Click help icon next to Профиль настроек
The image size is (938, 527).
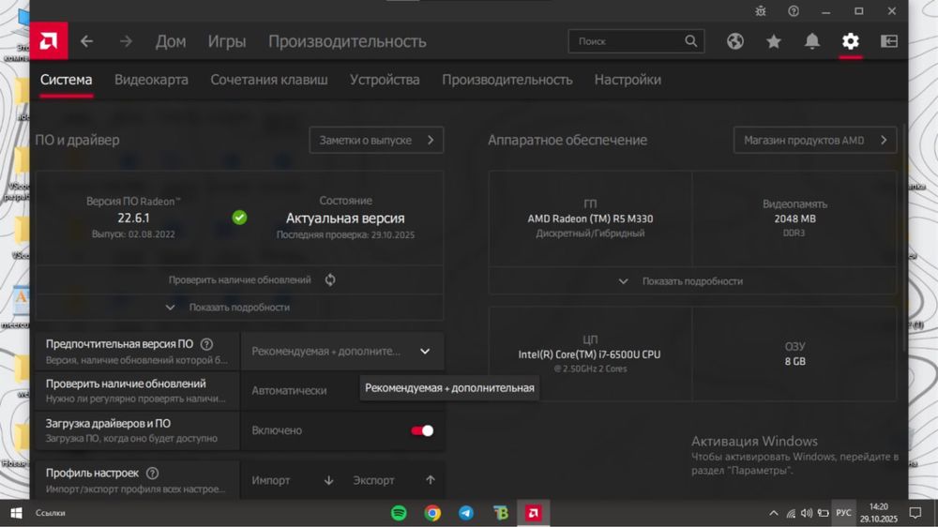[153, 473]
